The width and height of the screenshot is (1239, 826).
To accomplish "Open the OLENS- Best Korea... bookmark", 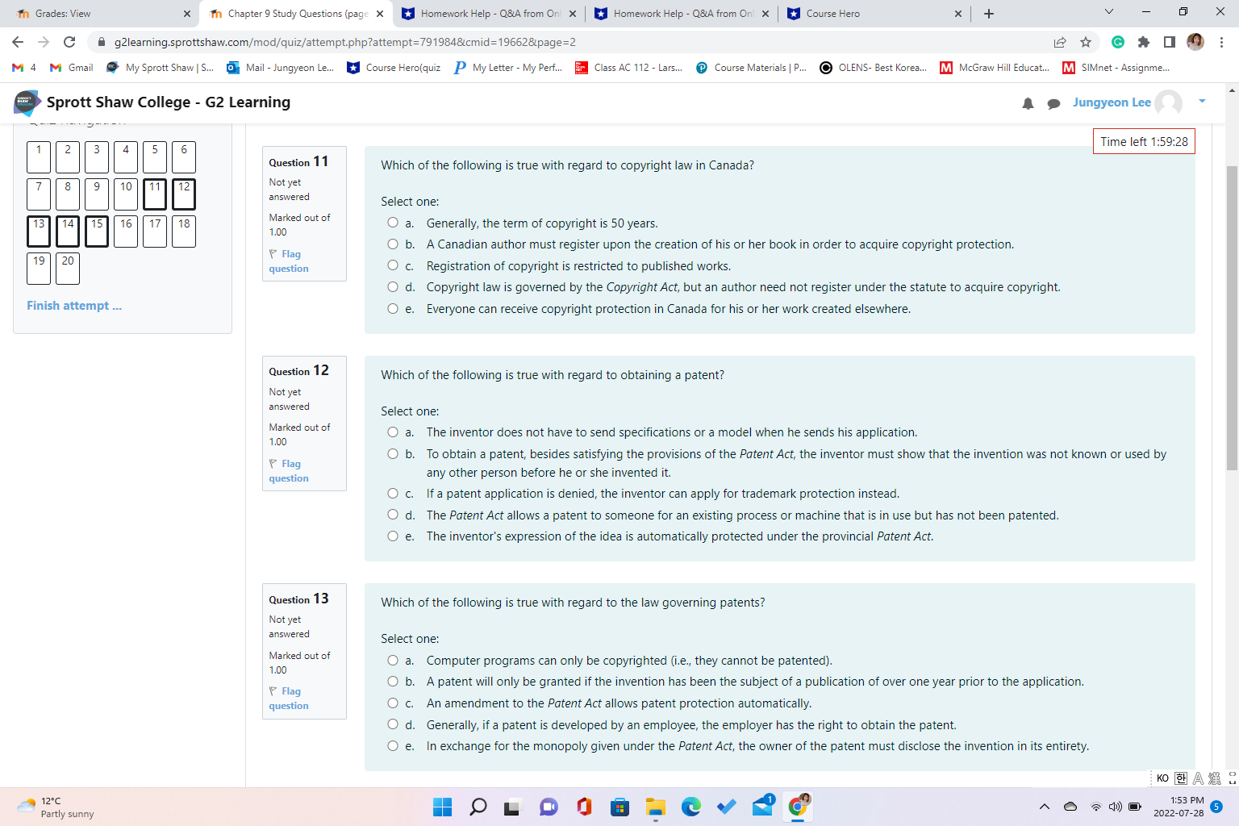I will click(873, 68).
